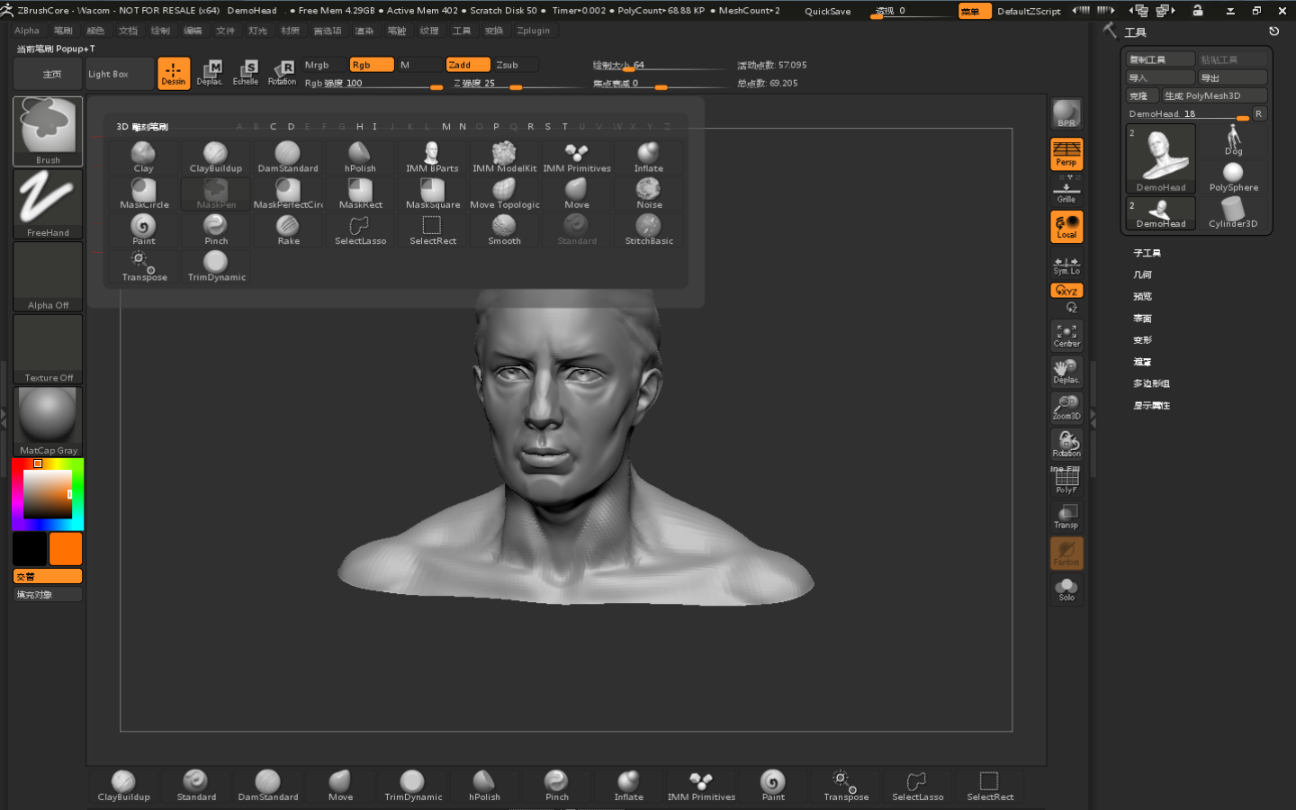Open the Alpha menu
Image resolution: width=1296 pixels, height=810 pixels.
point(27,31)
